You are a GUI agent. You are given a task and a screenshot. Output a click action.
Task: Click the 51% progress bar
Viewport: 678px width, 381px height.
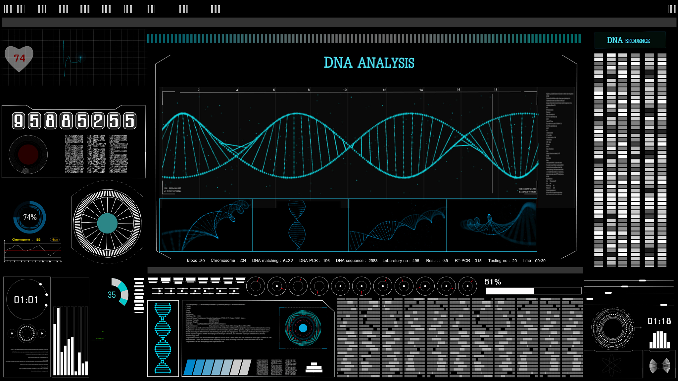click(533, 291)
